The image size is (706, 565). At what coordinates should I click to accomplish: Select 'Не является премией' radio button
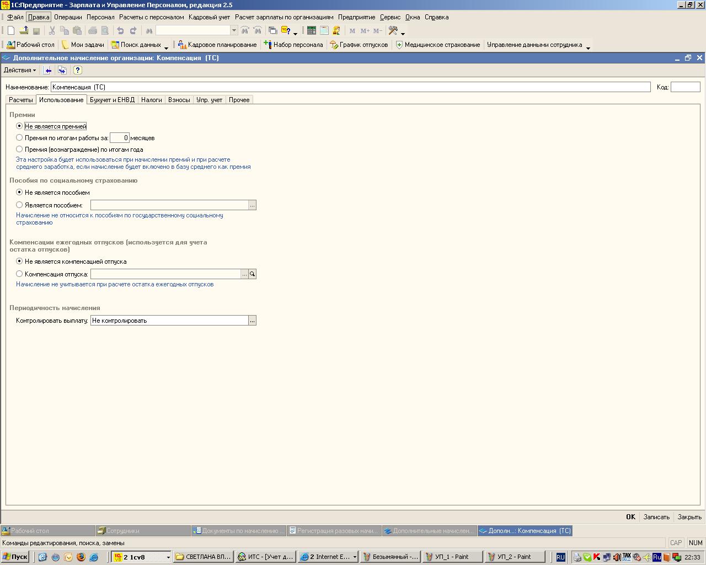coord(19,126)
